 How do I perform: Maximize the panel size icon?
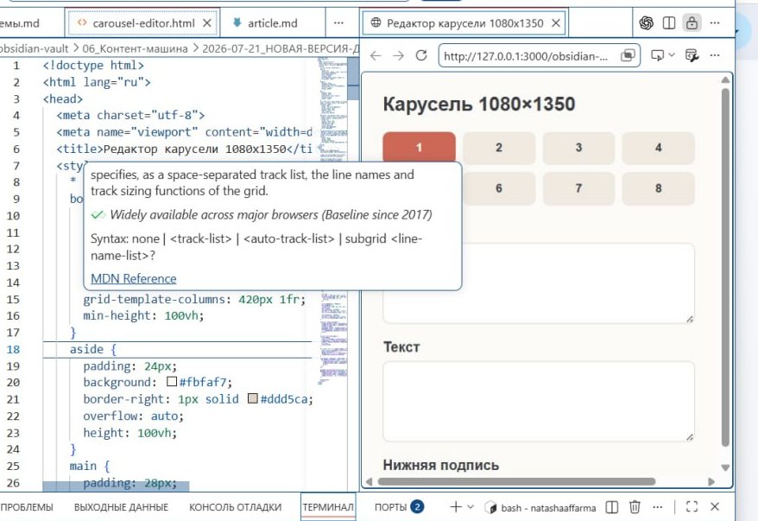[692, 507]
